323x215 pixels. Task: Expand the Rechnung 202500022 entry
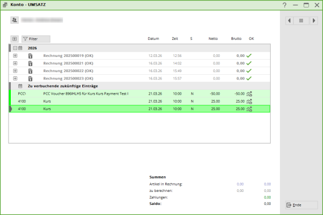click(15, 70)
